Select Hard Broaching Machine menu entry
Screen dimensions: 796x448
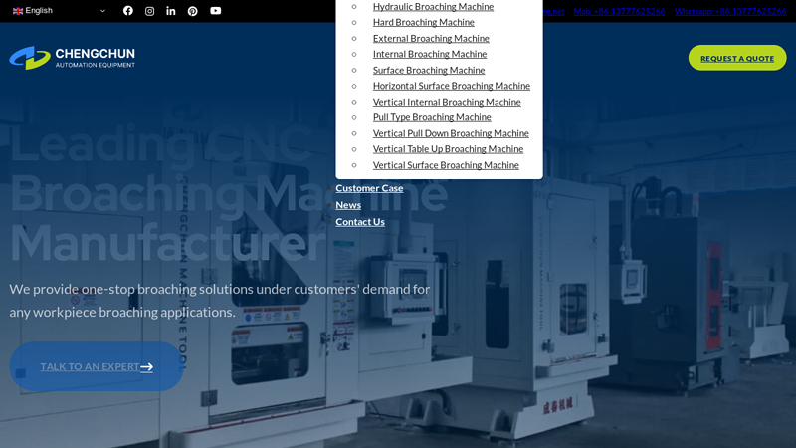coord(424,22)
